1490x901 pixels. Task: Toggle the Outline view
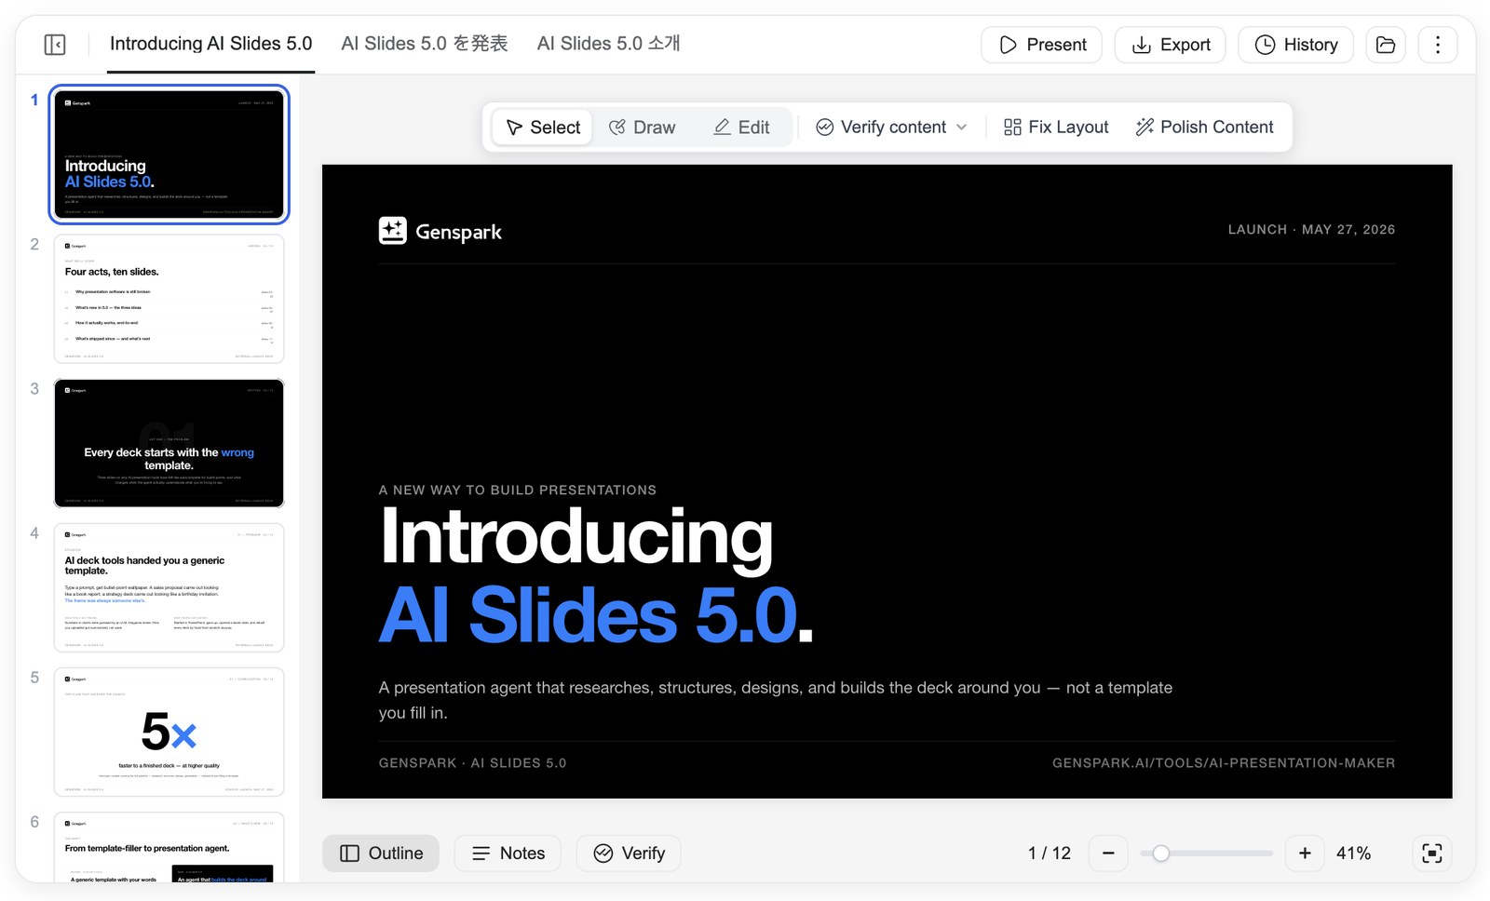click(381, 854)
